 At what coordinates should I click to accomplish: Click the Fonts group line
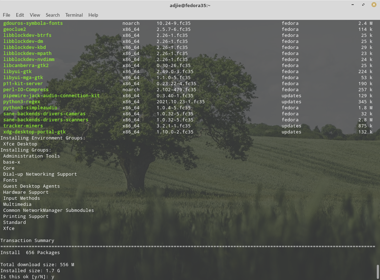pyautogui.click(x=10, y=180)
